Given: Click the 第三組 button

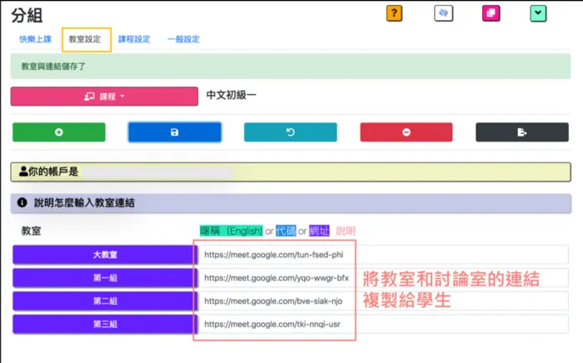Looking at the screenshot, I should click(x=105, y=324).
